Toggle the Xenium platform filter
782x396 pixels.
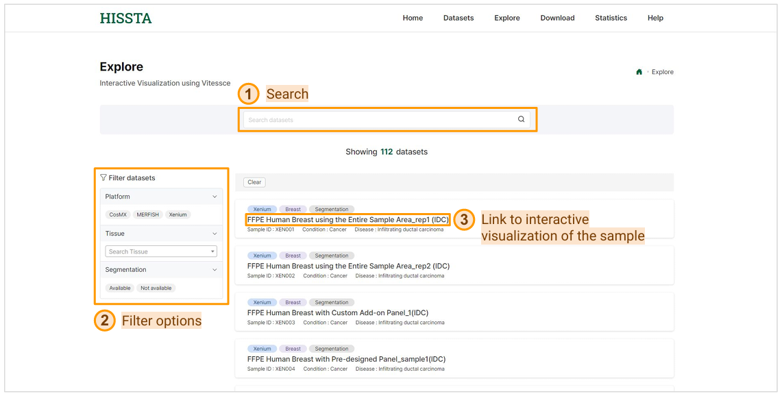coord(178,214)
